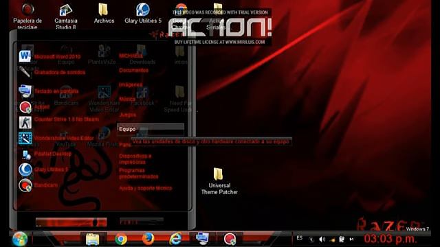The image size is (440, 247).
Task: Click the 03:03 p.m. taskbar clock
Action: click(x=390, y=239)
